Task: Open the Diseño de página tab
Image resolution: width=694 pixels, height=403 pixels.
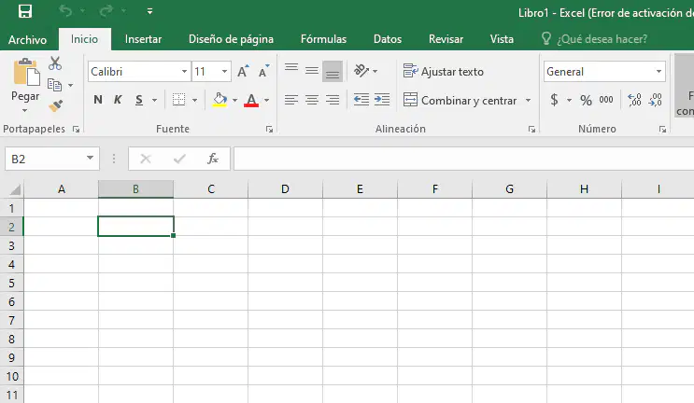Action: [x=231, y=39]
